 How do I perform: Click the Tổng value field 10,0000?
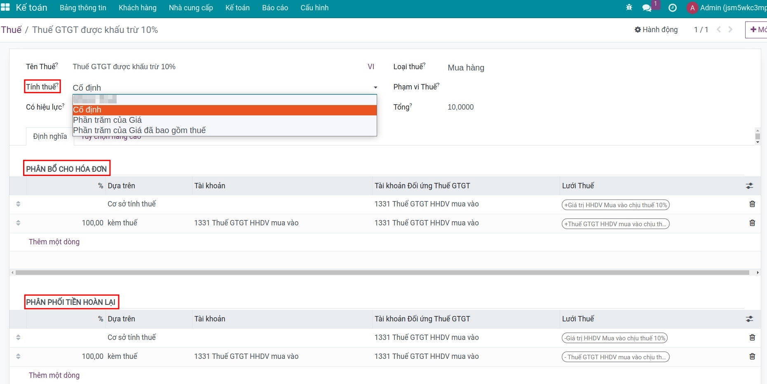(460, 107)
